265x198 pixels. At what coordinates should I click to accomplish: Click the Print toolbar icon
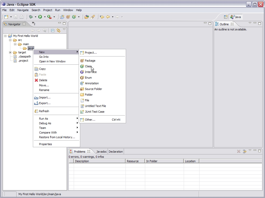pyautogui.click(x=21, y=17)
